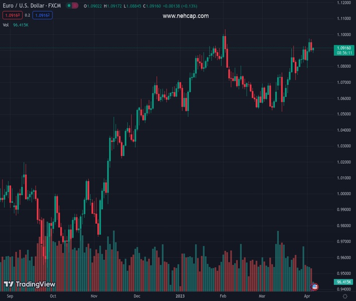Open chart settings gear icon

(344, 296)
